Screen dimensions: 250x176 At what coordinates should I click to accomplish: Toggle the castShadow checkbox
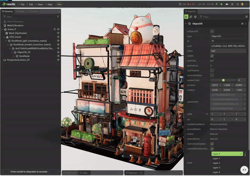point(212,70)
